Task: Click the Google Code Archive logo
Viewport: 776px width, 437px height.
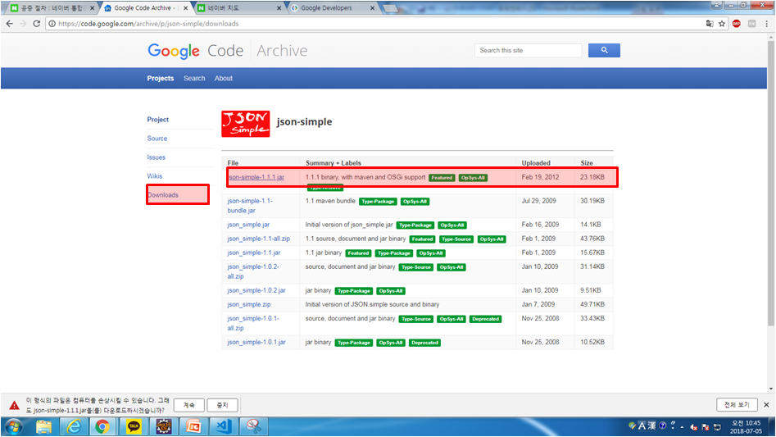Action: 227,51
